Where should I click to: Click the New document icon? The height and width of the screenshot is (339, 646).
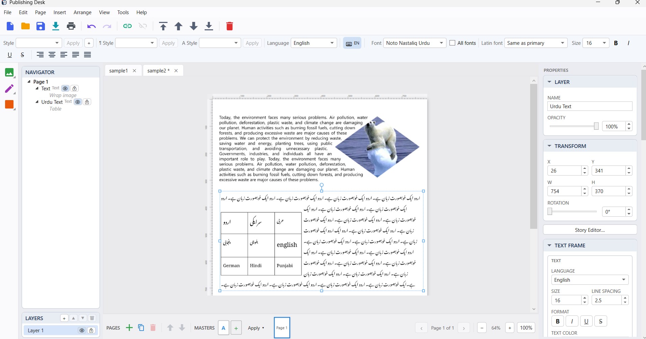tap(10, 26)
